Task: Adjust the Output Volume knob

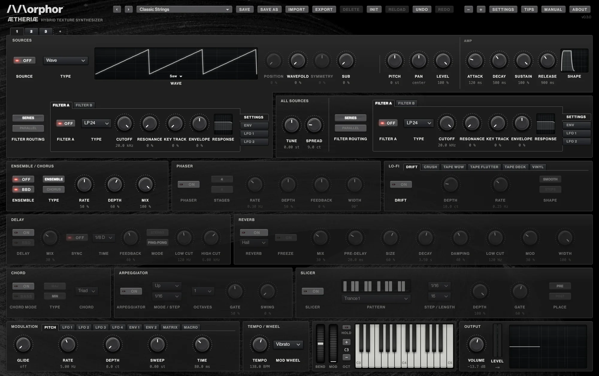Action: pos(476,344)
